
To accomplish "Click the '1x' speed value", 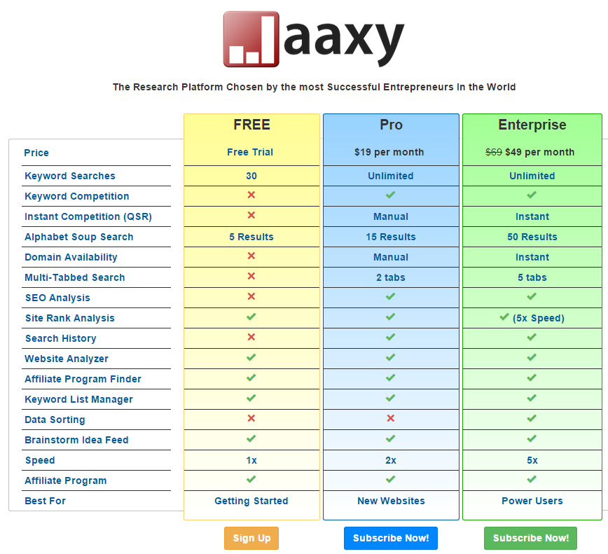I will [x=251, y=461].
